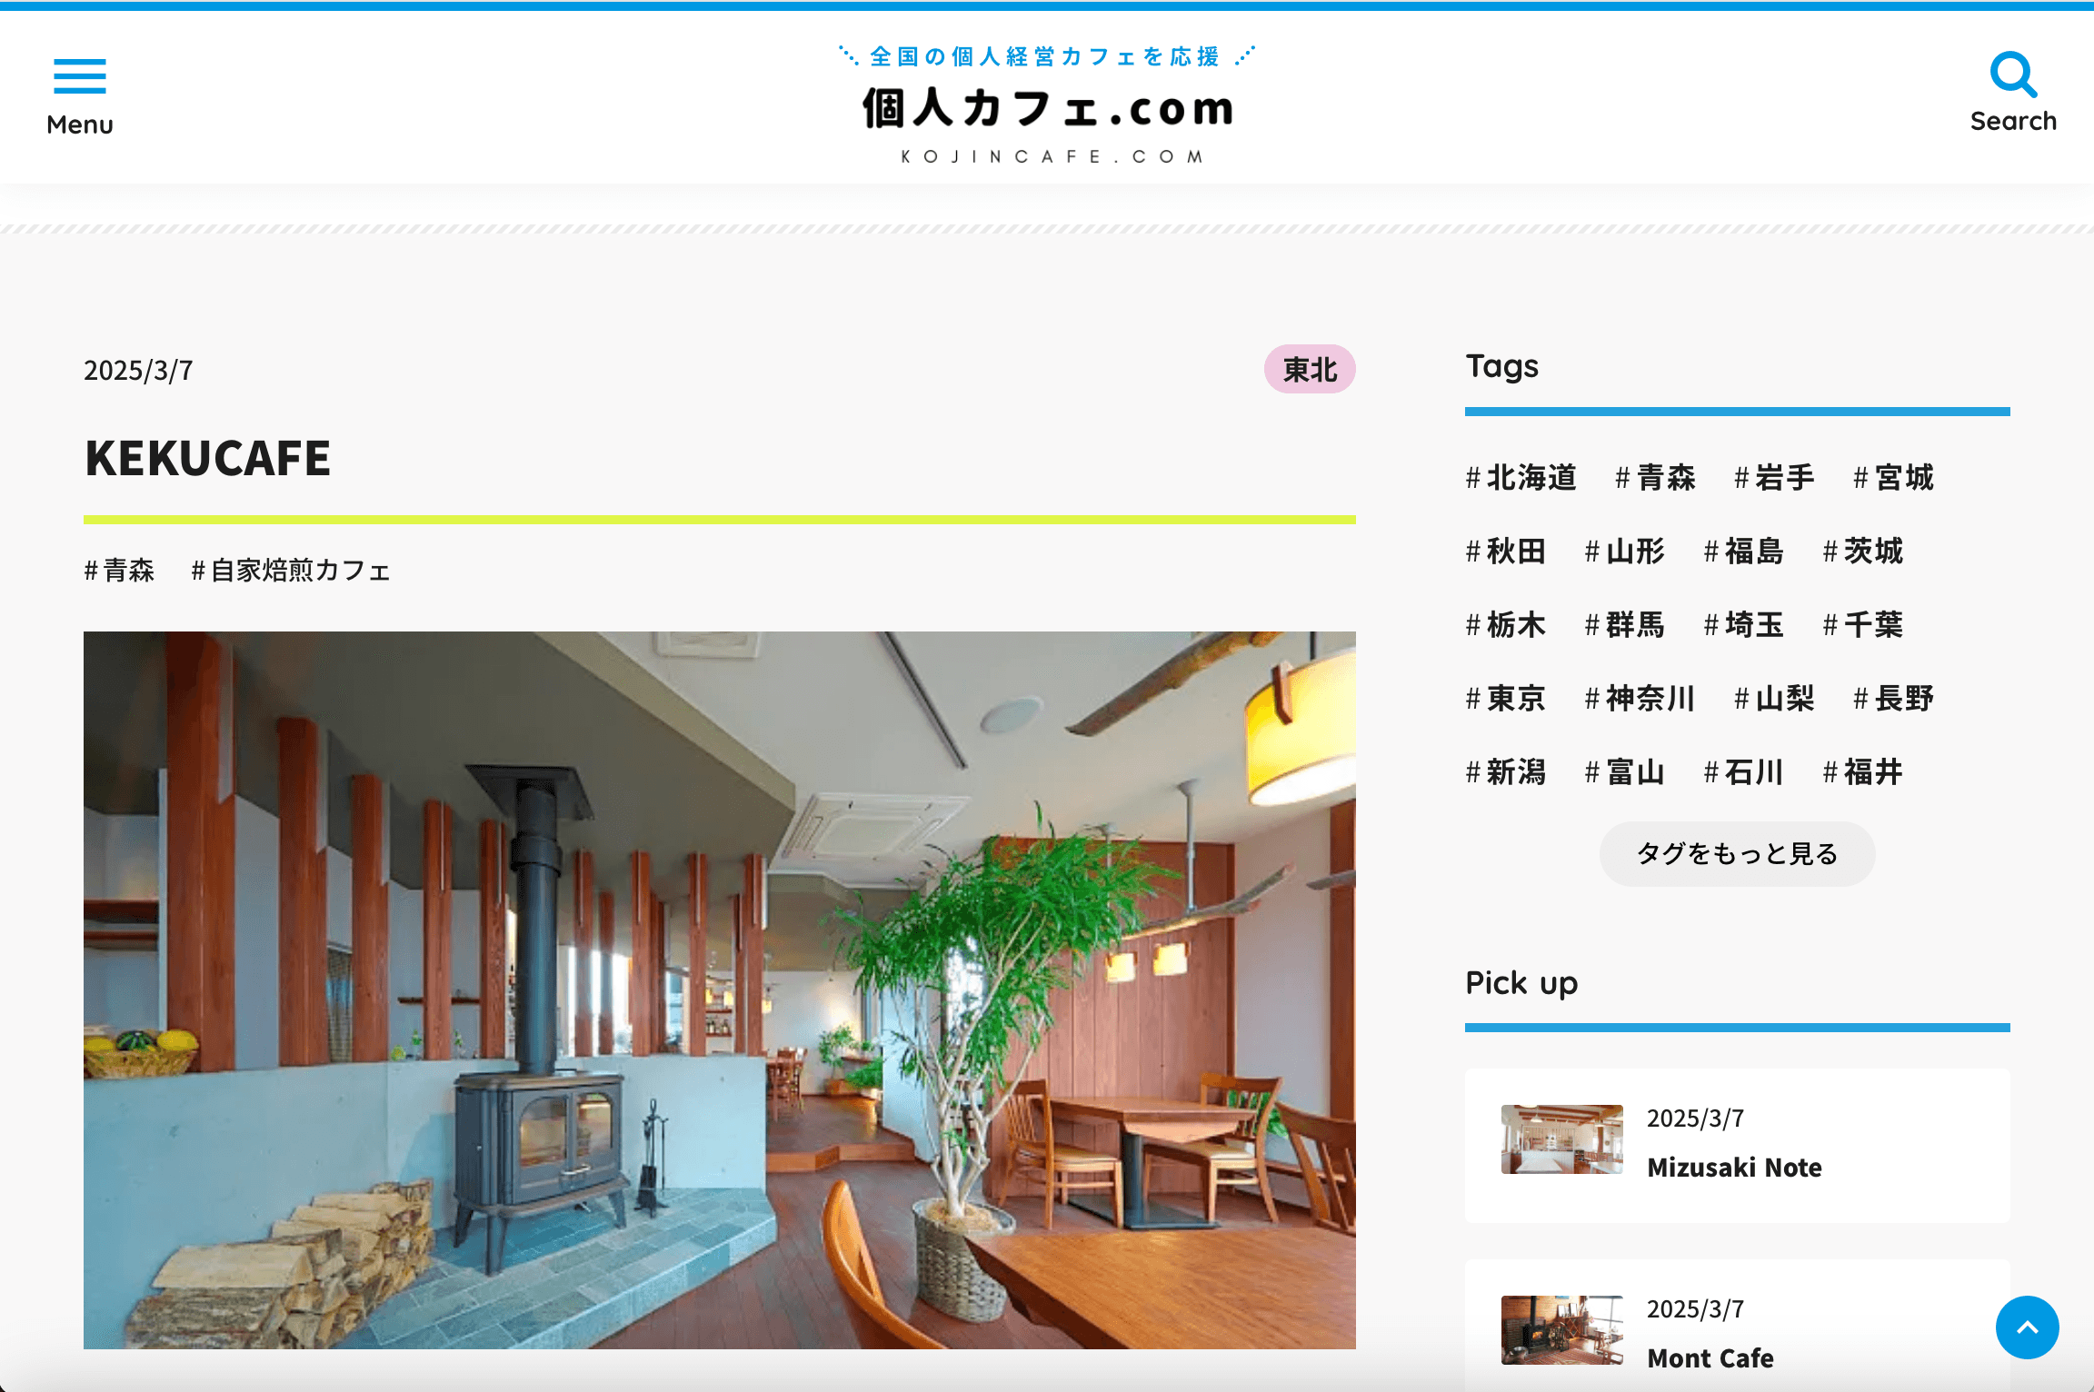
Task: Click the Mont Cafe thumbnail image
Action: [x=1561, y=1328]
